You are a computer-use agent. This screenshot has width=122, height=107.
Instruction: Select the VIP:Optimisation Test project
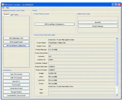point(16,38)
